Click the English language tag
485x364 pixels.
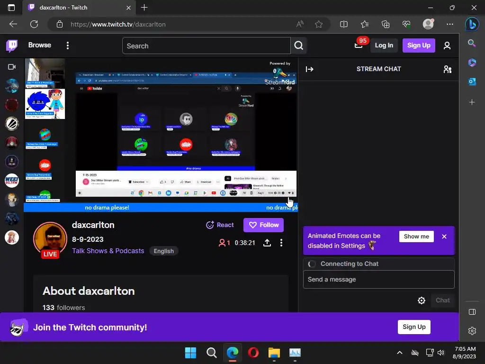[x=163, y=251]
